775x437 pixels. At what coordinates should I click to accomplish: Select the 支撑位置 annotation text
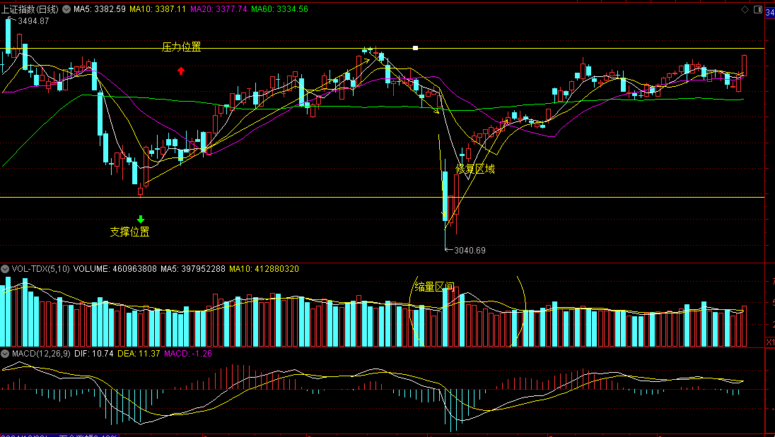pyautogui.click(x=129, y=232)
